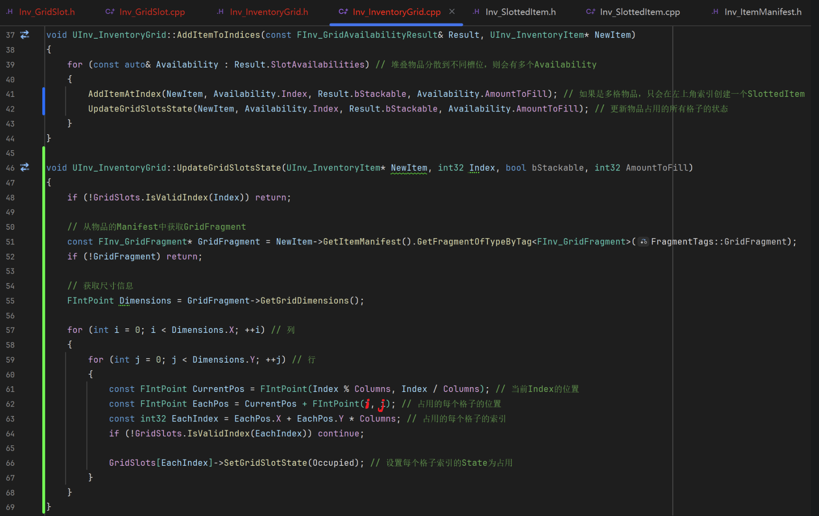Click EachIndex declaration on line 63
The height and width of the screenshot is (516, 819).
tap(195, 419)
